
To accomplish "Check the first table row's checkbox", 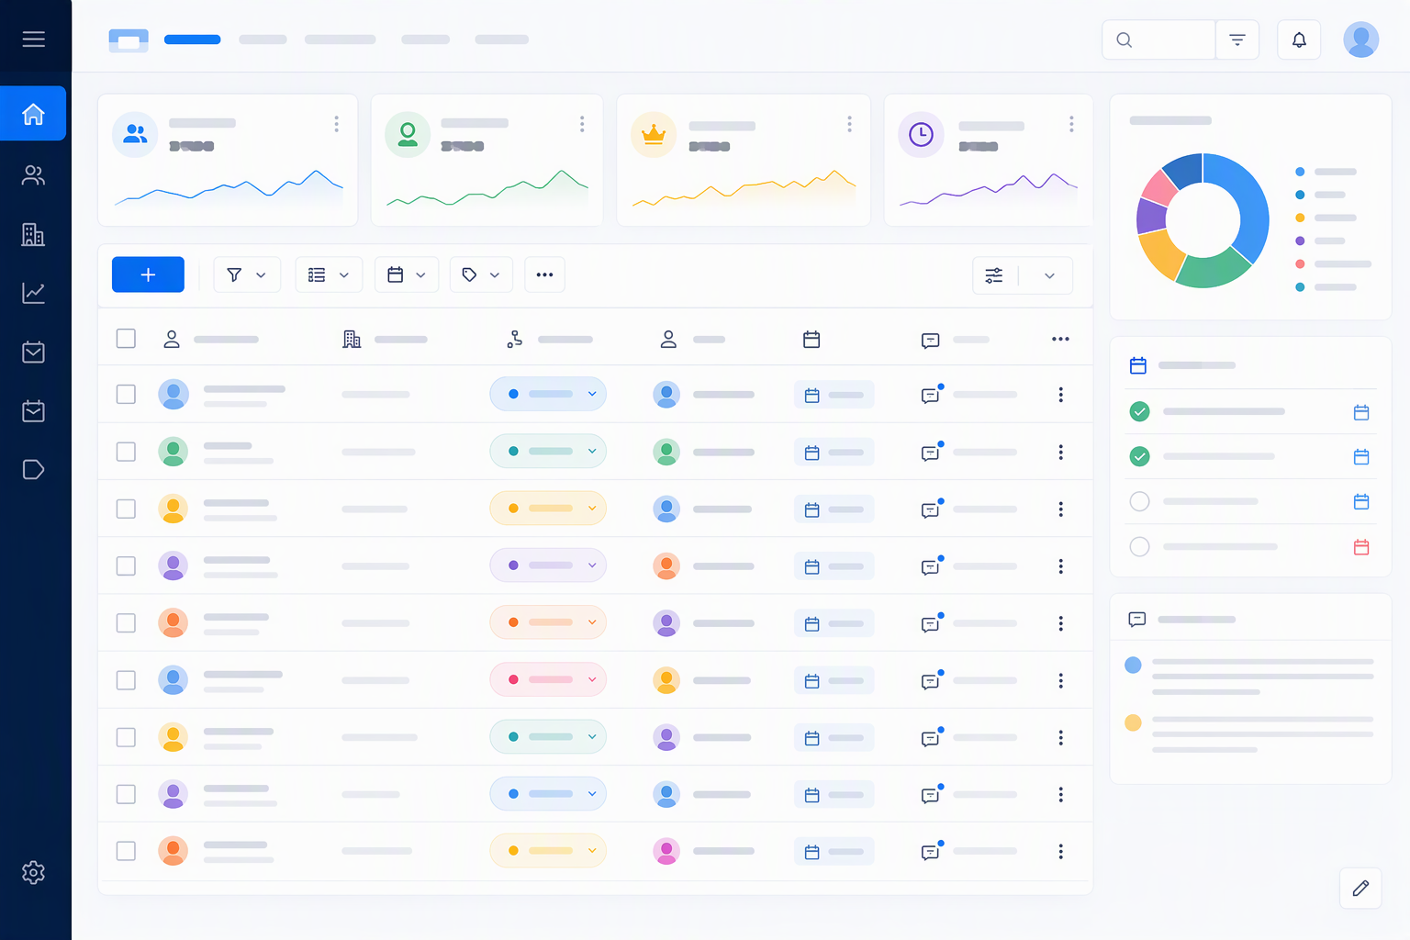I will (127, 395).
